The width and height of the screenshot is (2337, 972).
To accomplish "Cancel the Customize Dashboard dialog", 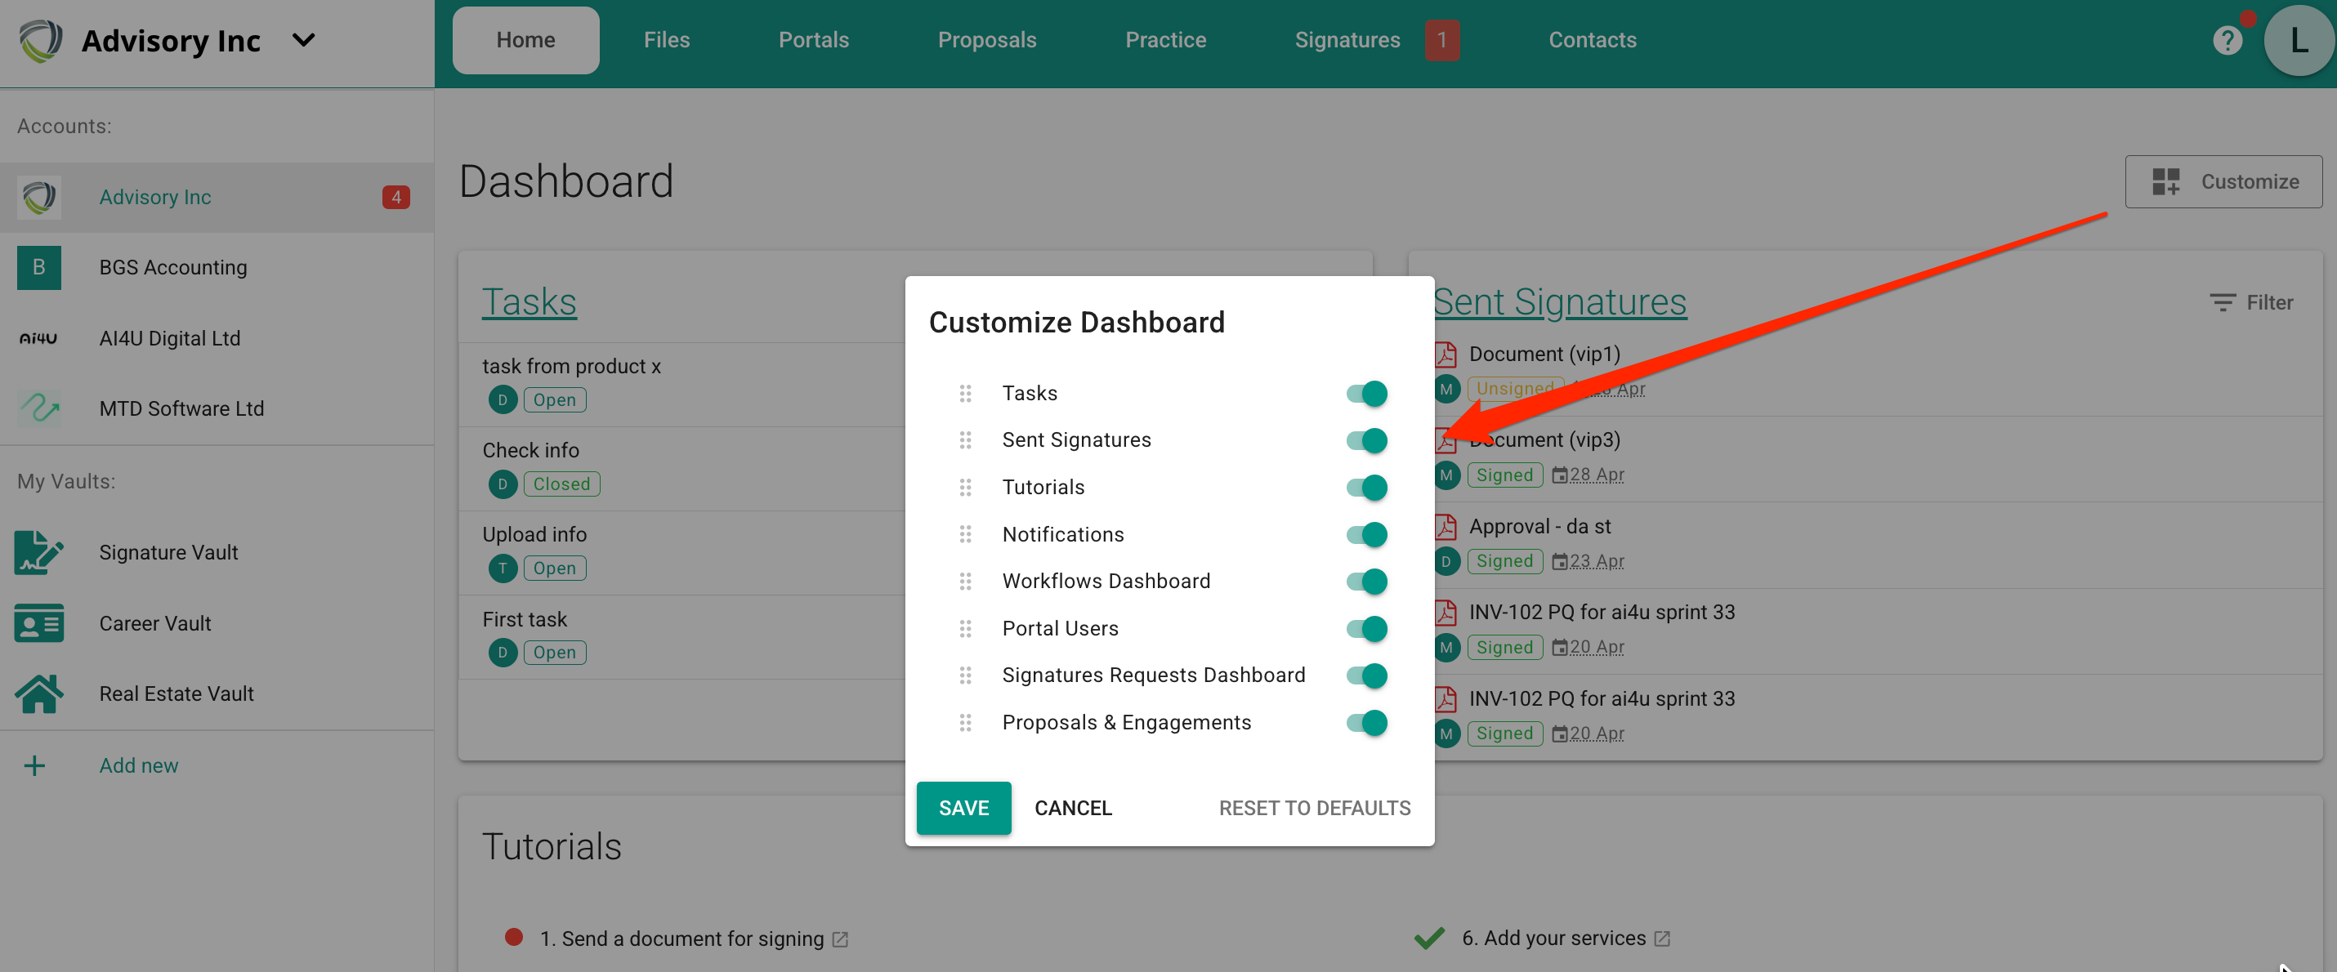I will point(1072,808).
